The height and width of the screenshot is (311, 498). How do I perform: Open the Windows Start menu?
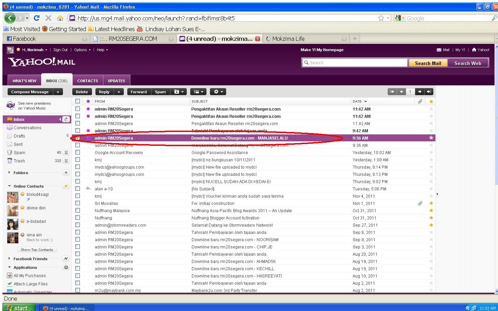pos(19,308)
